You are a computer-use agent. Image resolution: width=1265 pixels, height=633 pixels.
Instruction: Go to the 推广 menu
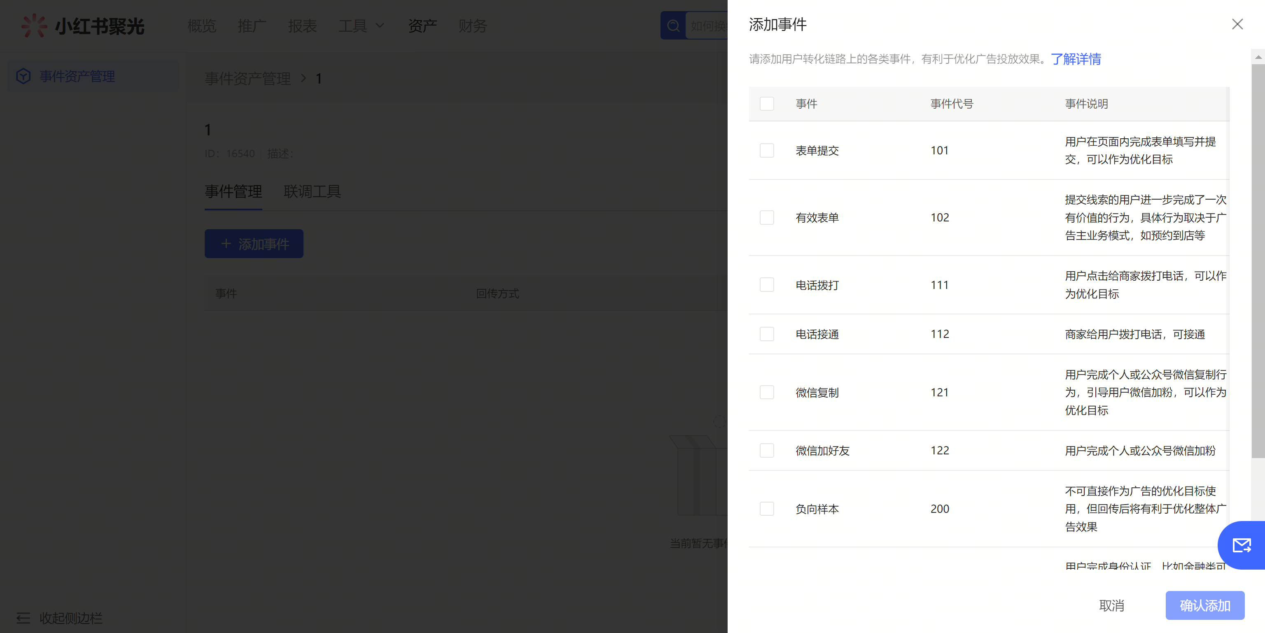252,26
